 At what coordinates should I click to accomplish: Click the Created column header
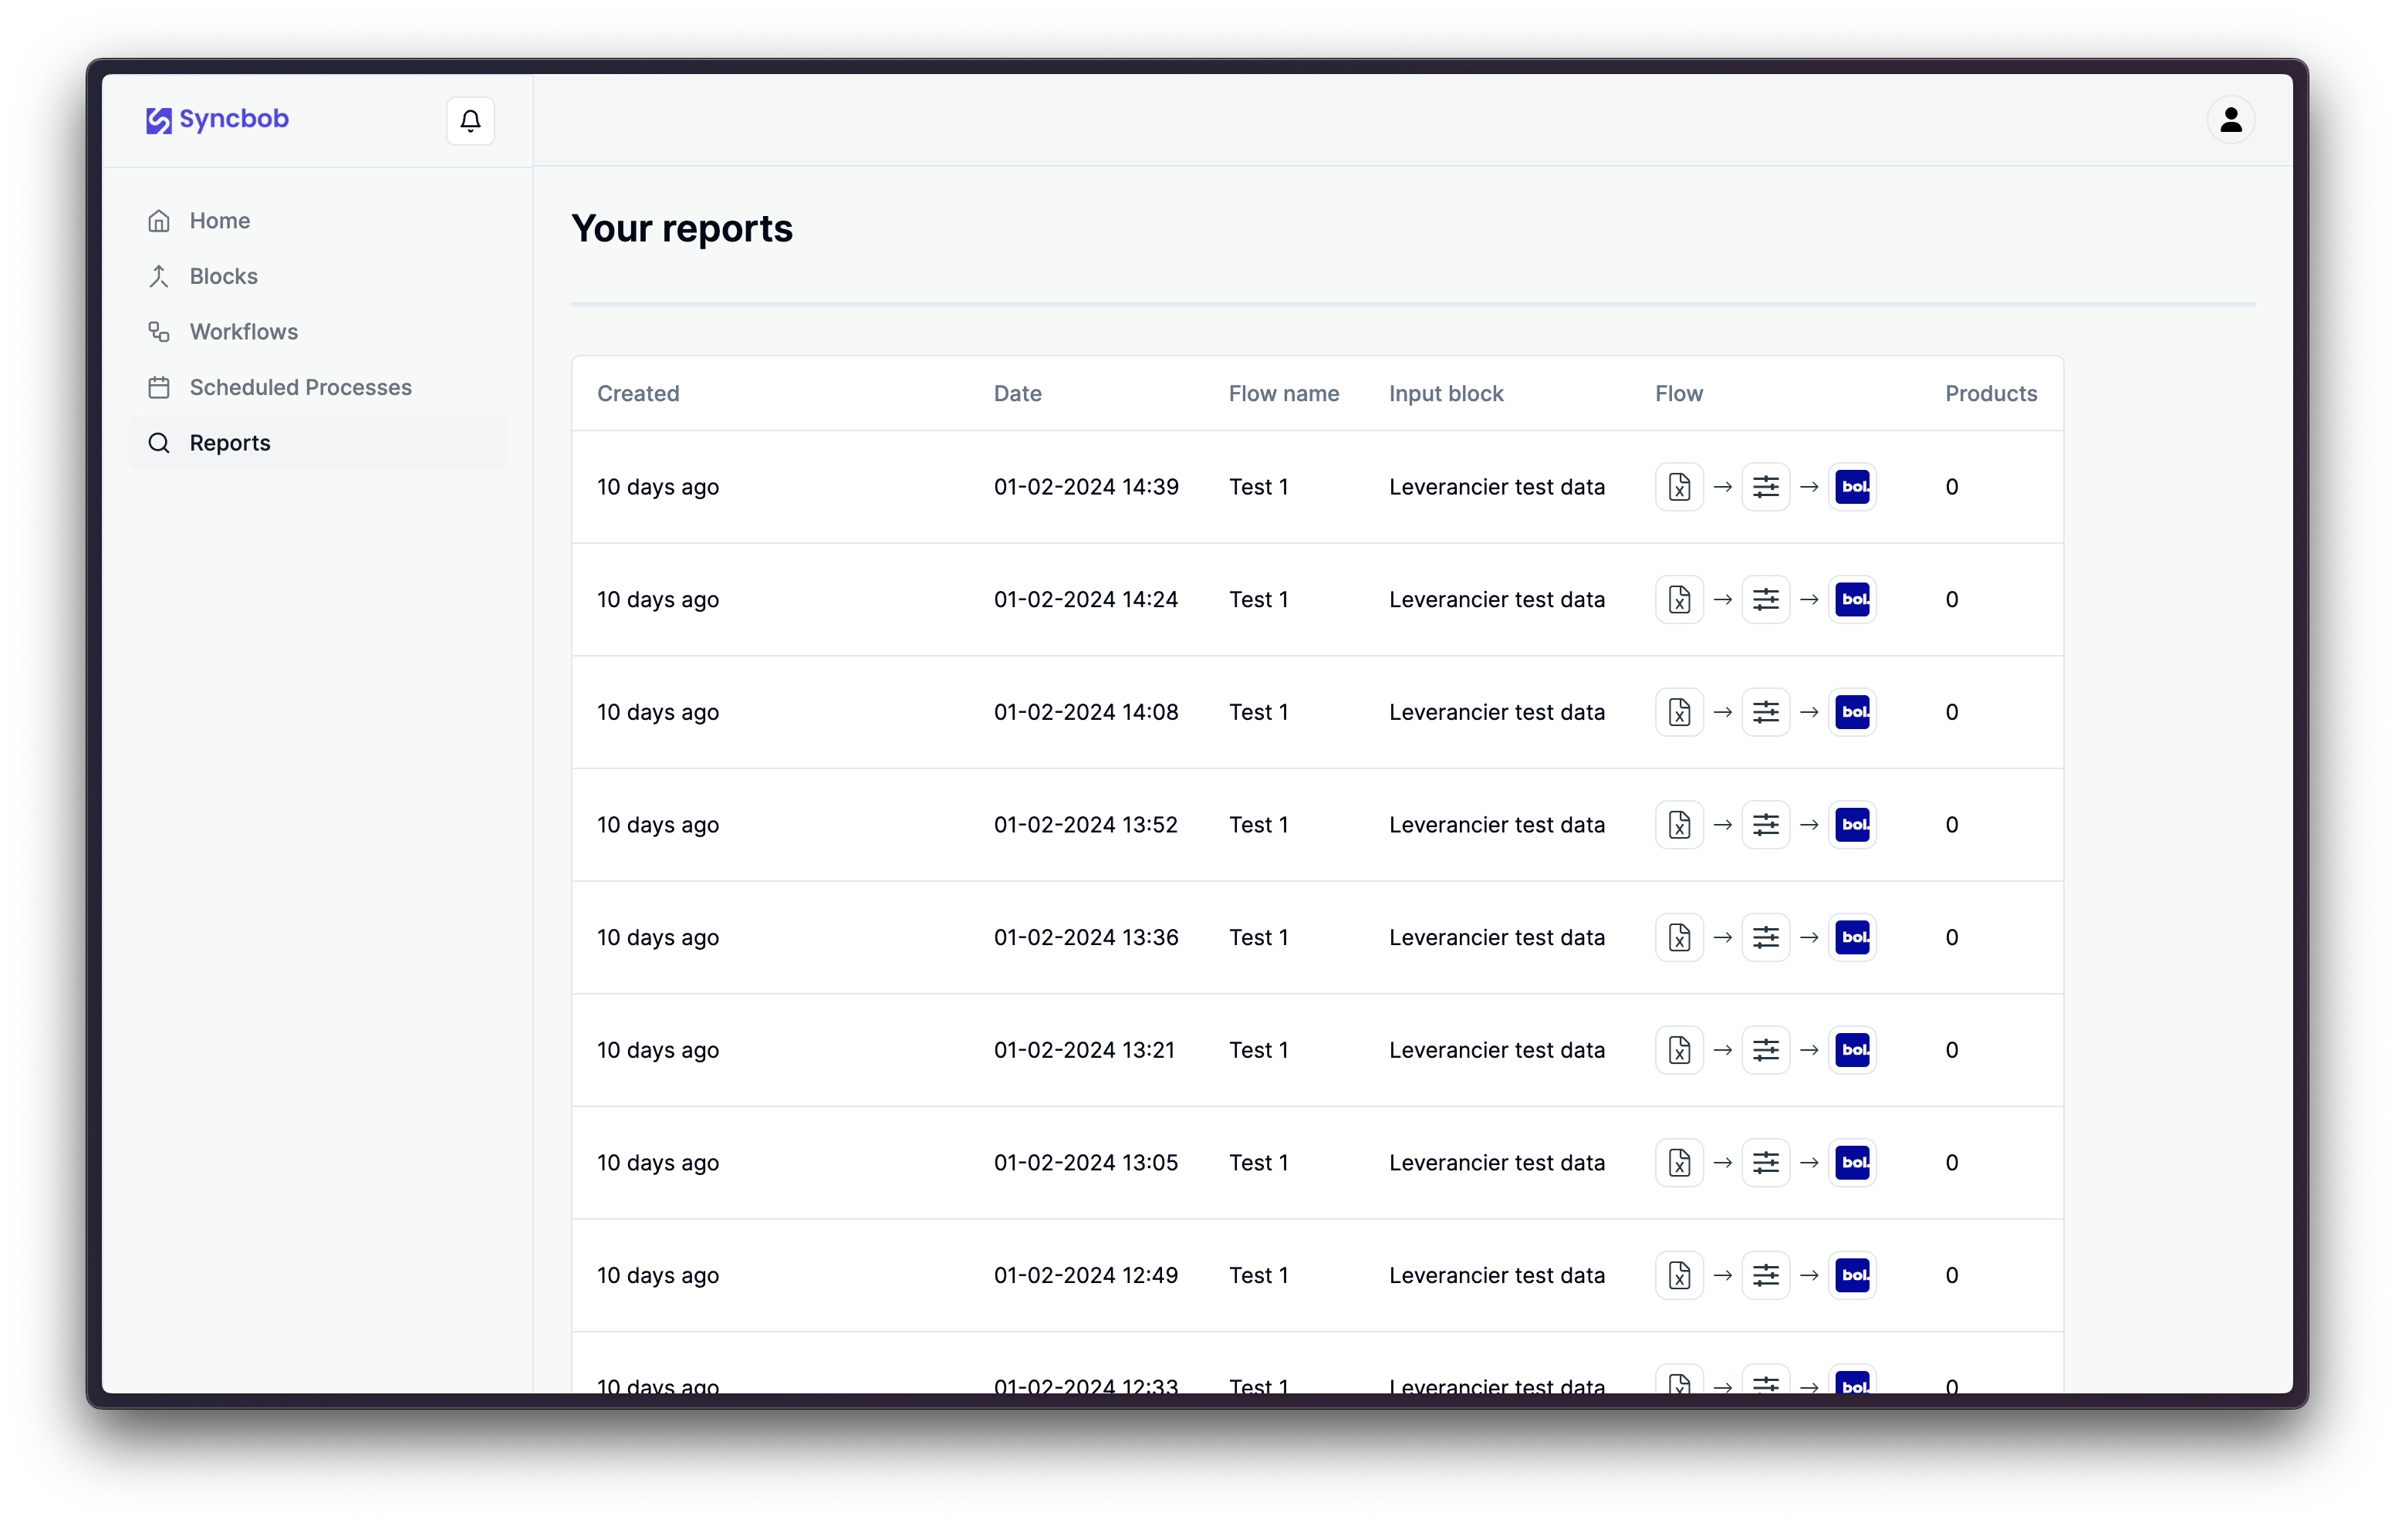[x=639, y=394]
